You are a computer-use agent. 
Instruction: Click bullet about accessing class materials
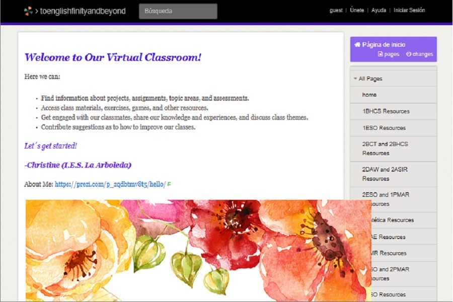coord(124,108)
